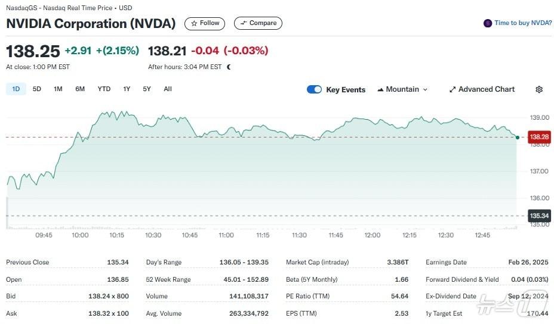Click the chart line's green end-point dot
554x324 pixels.
[517, 137]
